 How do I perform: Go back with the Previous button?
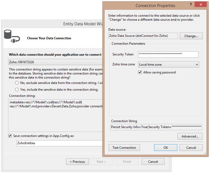click(77, 162)
